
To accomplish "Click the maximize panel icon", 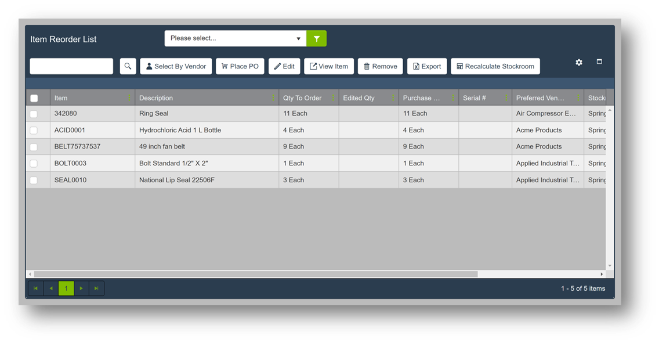I will pyautogui.click(x=599, y=62).
